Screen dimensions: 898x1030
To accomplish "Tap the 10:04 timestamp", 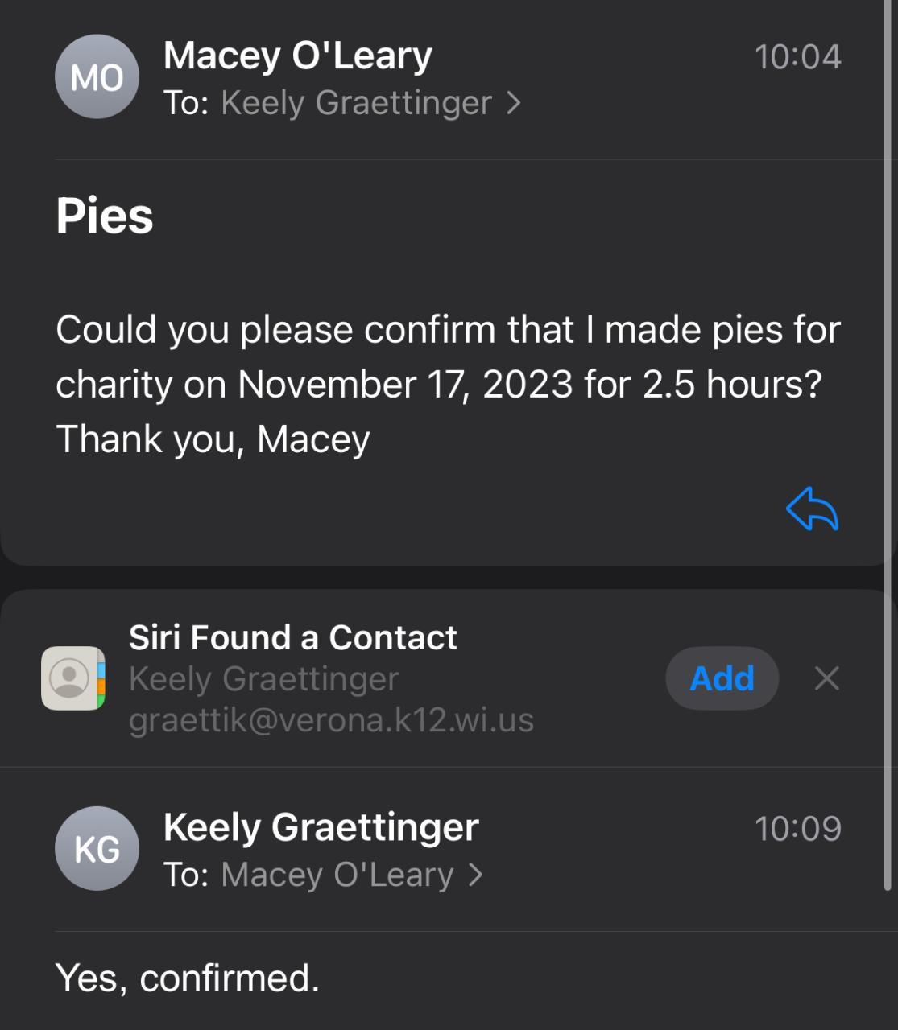I will point(797,56).
